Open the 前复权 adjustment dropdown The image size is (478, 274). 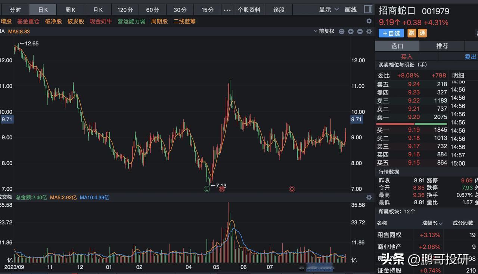(324, 31)
